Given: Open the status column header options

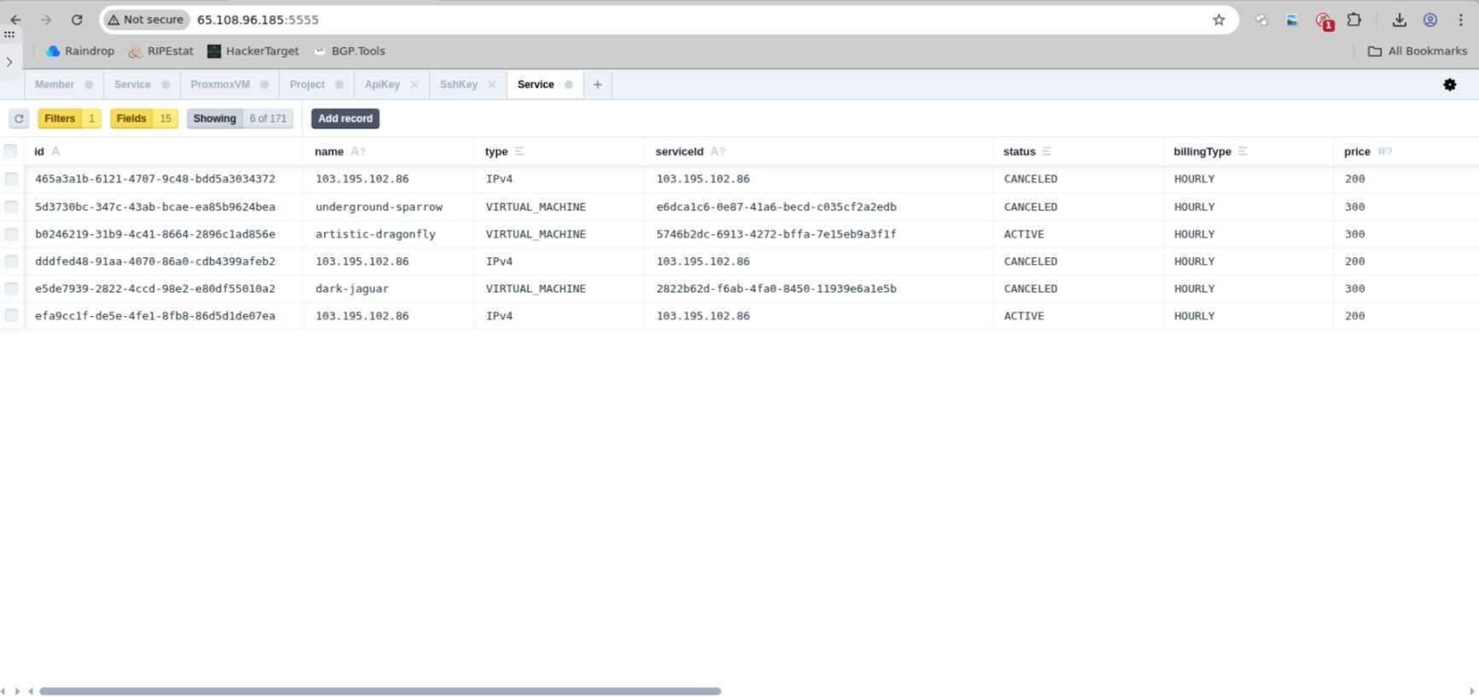Looking at the screenshot, I should tap(1047, 152).
